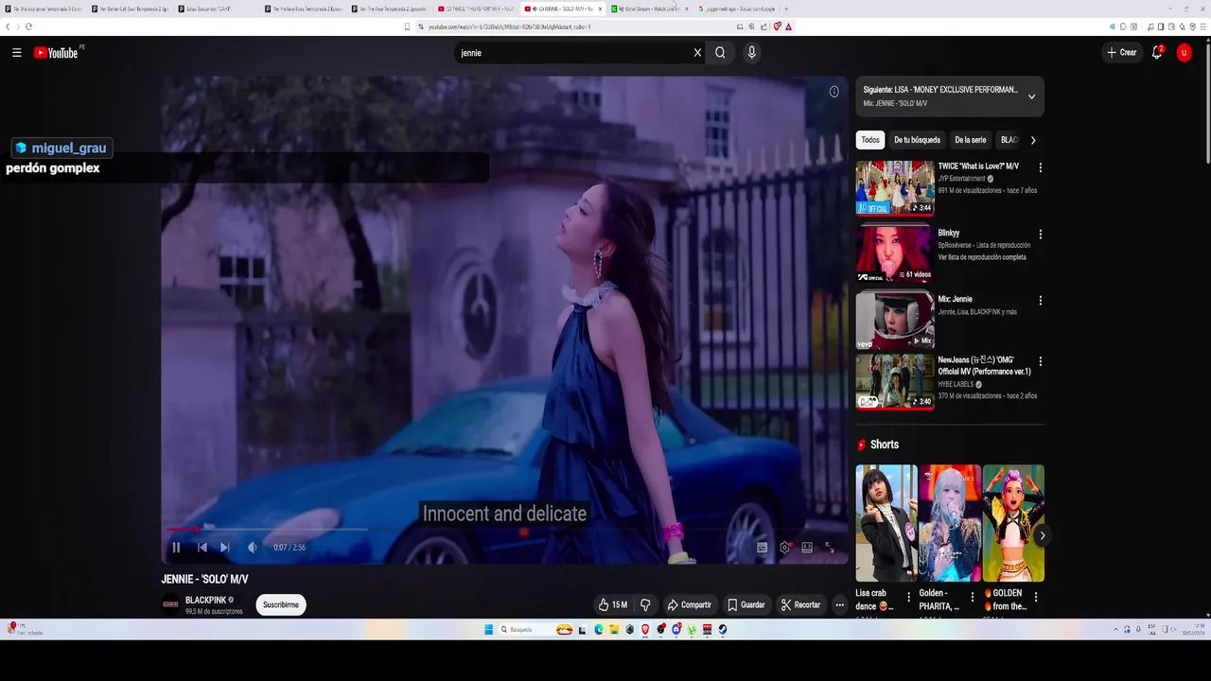
Task: Open a new browser tab
Action: pos(786,9)
